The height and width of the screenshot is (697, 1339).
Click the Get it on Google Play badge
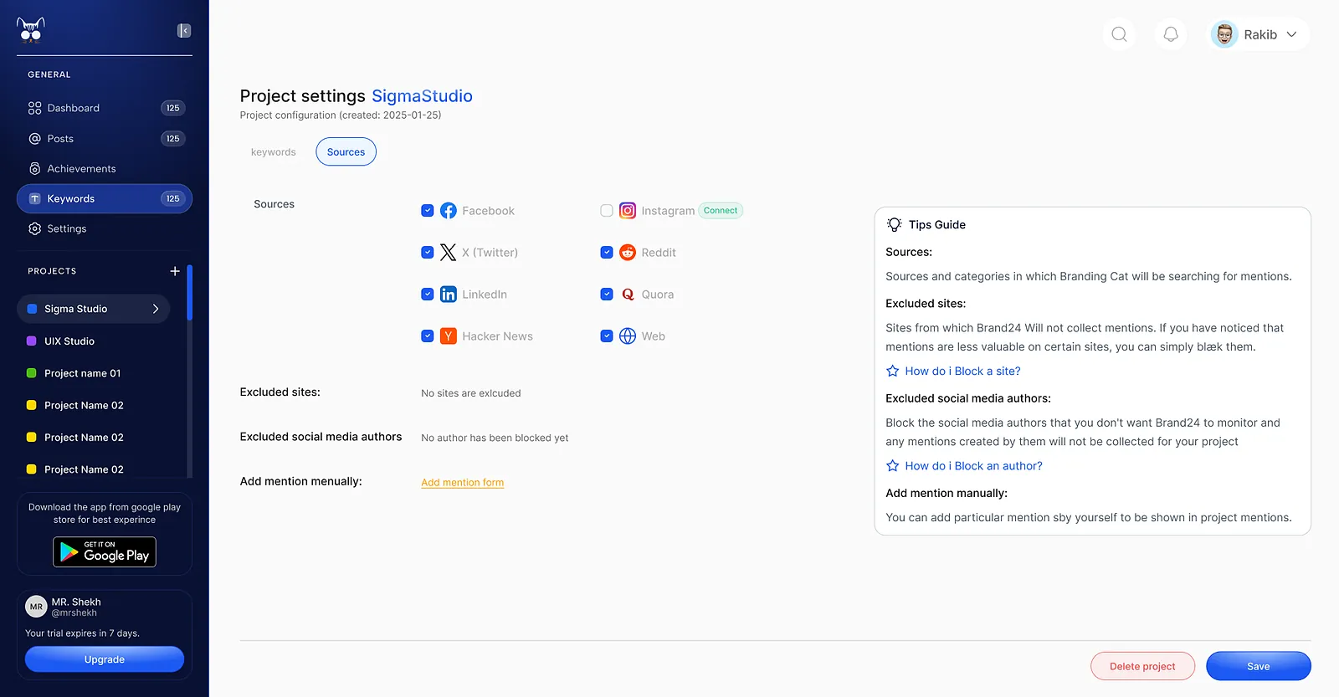pyautogui.click(x=105, y=552)
